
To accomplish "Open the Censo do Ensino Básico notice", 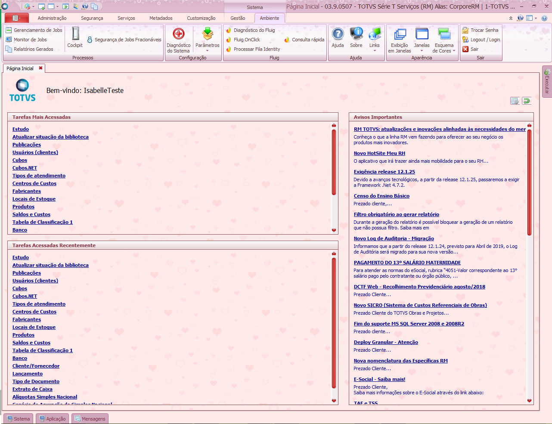I will point(381,196).
